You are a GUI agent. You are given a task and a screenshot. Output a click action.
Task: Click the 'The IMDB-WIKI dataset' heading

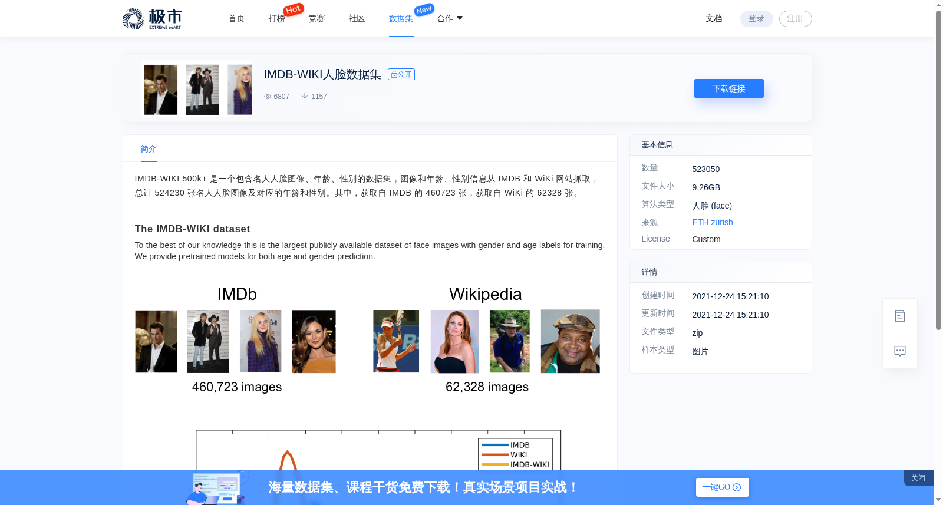192,229
